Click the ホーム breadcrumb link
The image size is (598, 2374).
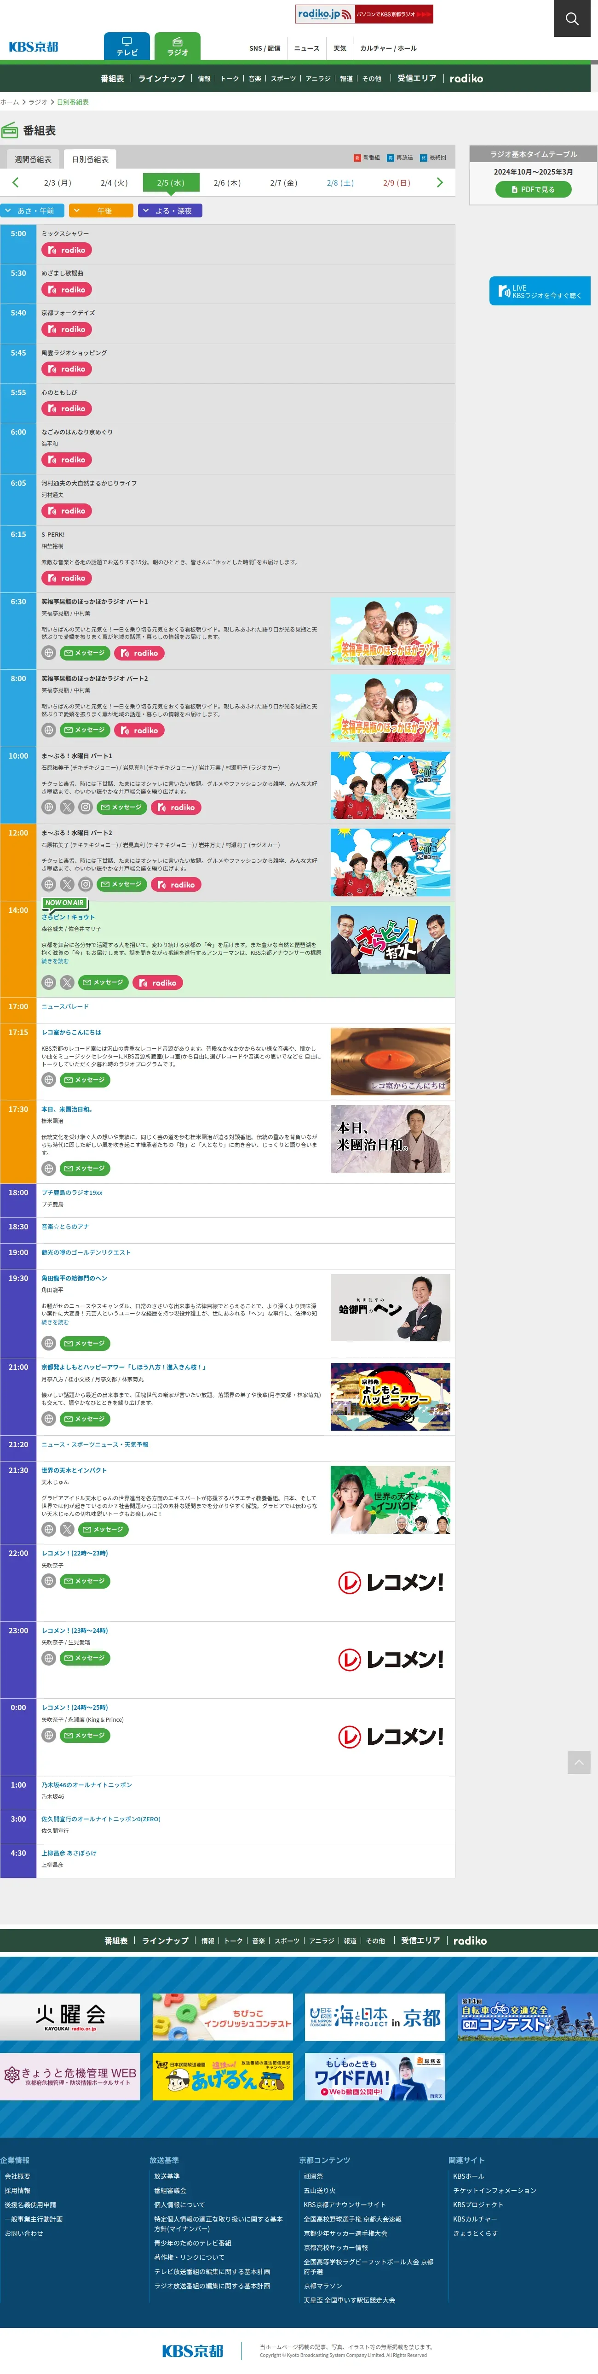tap(9, 102)
